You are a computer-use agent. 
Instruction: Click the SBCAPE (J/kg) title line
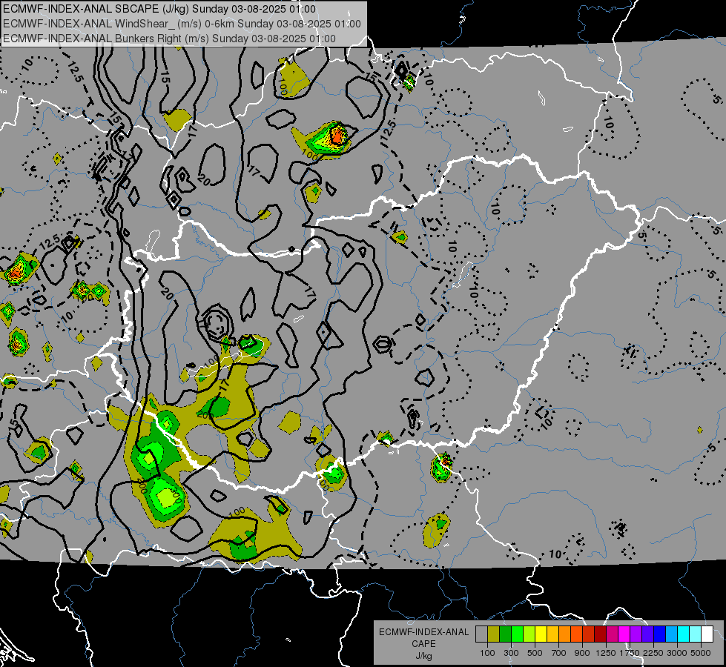[159, 9]
